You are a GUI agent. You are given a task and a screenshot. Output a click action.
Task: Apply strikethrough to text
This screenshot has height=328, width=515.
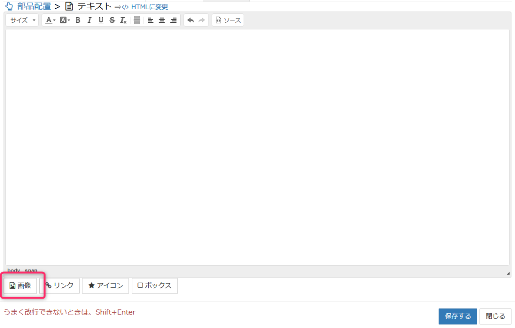point(112,20)
